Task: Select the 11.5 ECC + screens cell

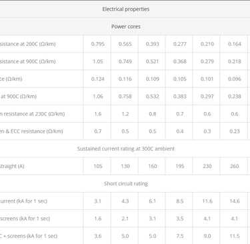Action: click(x=235, y=236)
